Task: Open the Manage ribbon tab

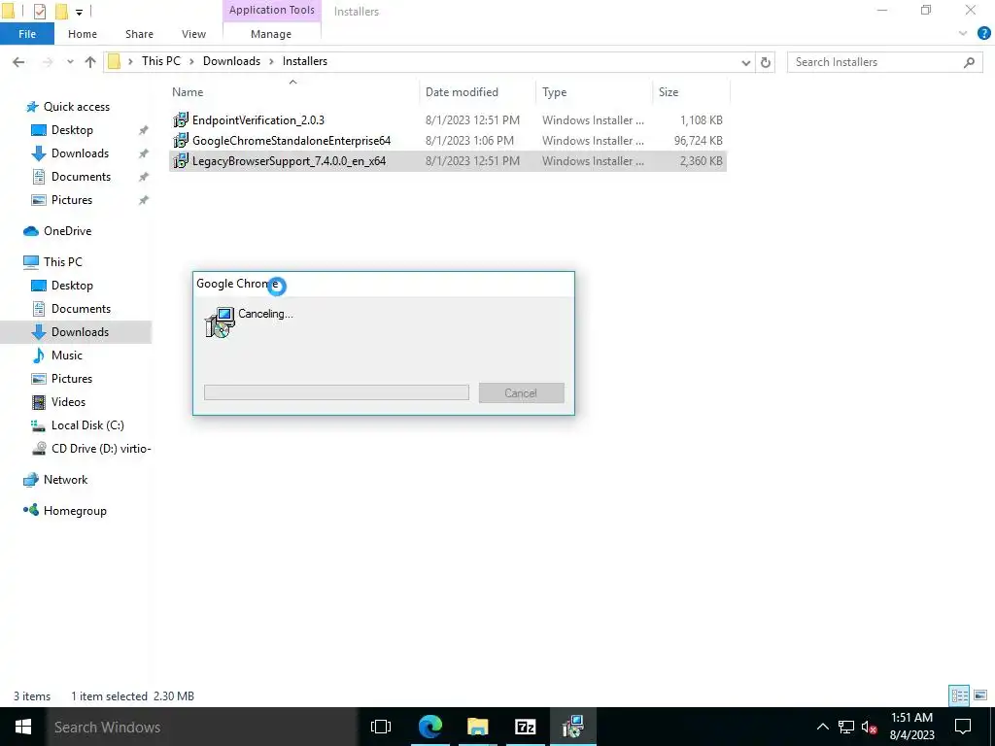Action: click(x=271, y=34)
